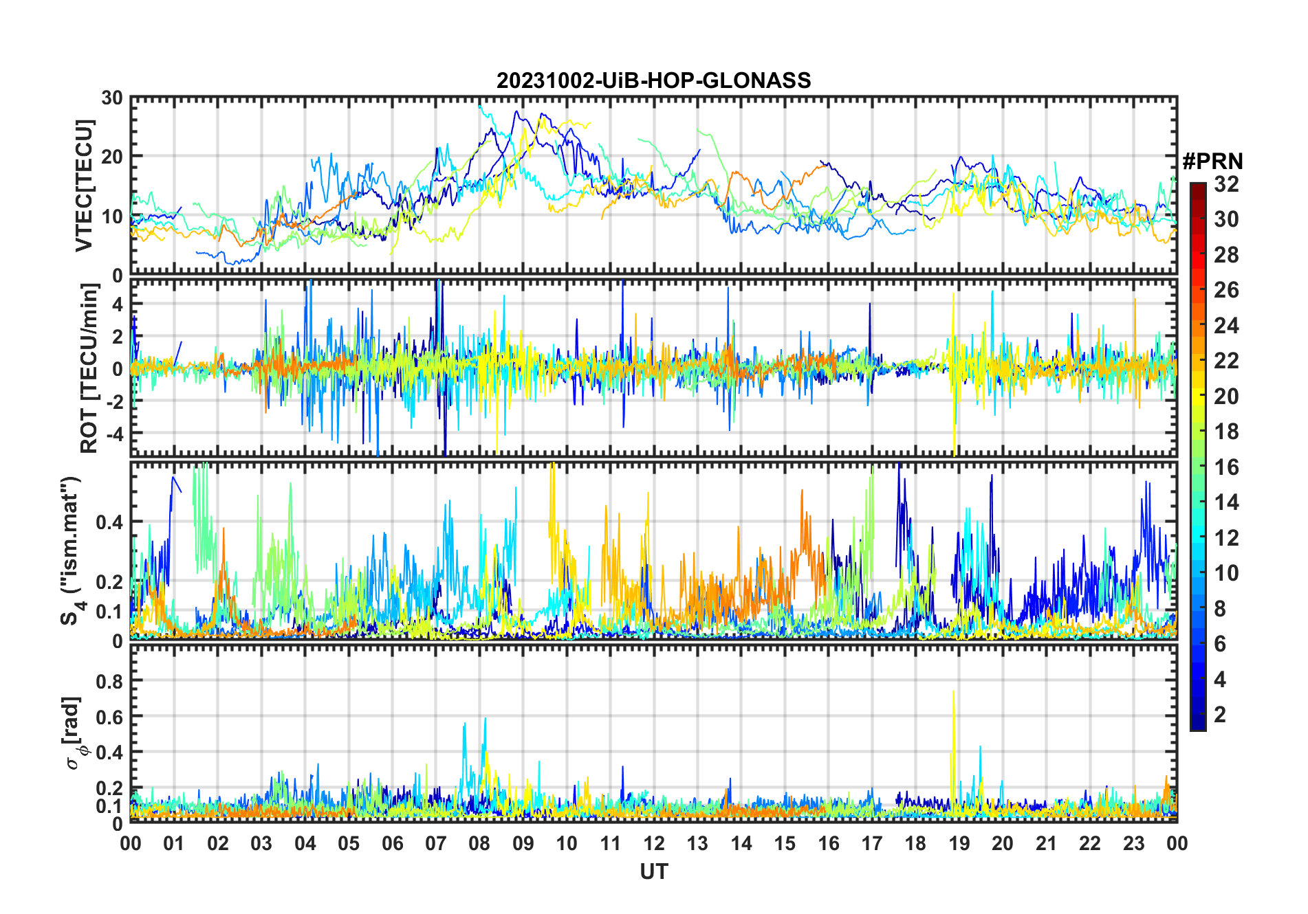Image resolution: width=1308 pixels, height=914 pixels.
Task: Click VTEC axis tick label 20
Action: 112,157
